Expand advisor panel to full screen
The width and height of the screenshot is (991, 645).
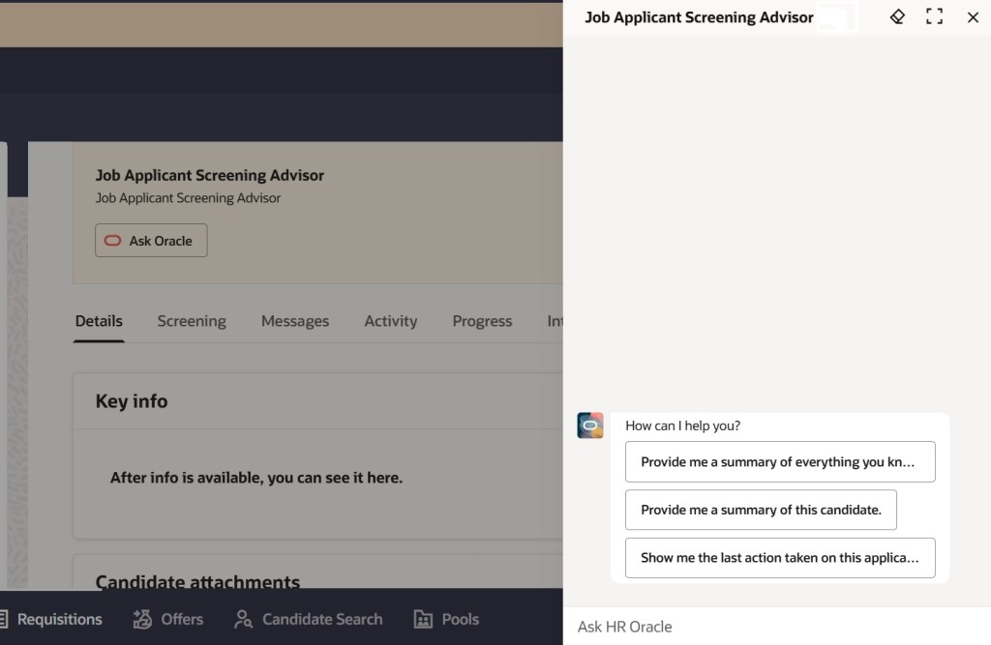tap(934, 16)
